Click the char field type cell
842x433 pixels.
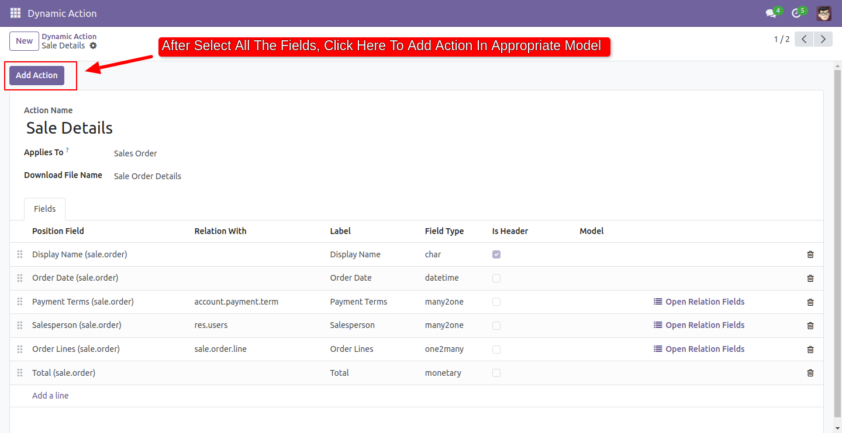[433, 254]
